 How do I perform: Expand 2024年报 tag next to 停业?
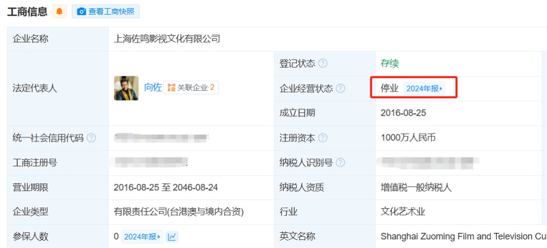424,88
